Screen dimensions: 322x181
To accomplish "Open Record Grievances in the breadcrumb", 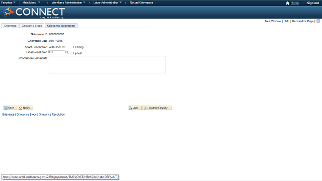I will pyautogui.click(x=141, y=3).
